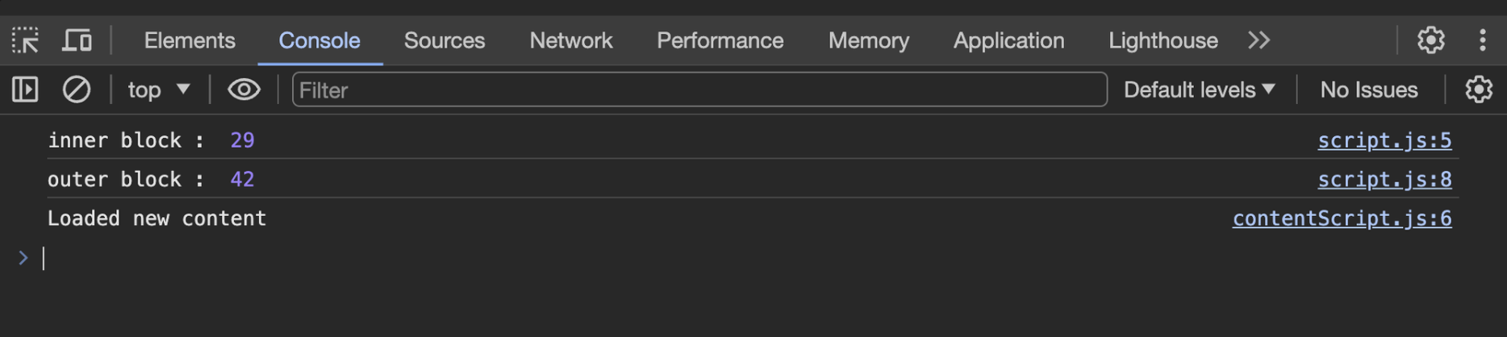1507x337 pixels.
Task: Open the Default levels dropdown
Action: 1199,89
